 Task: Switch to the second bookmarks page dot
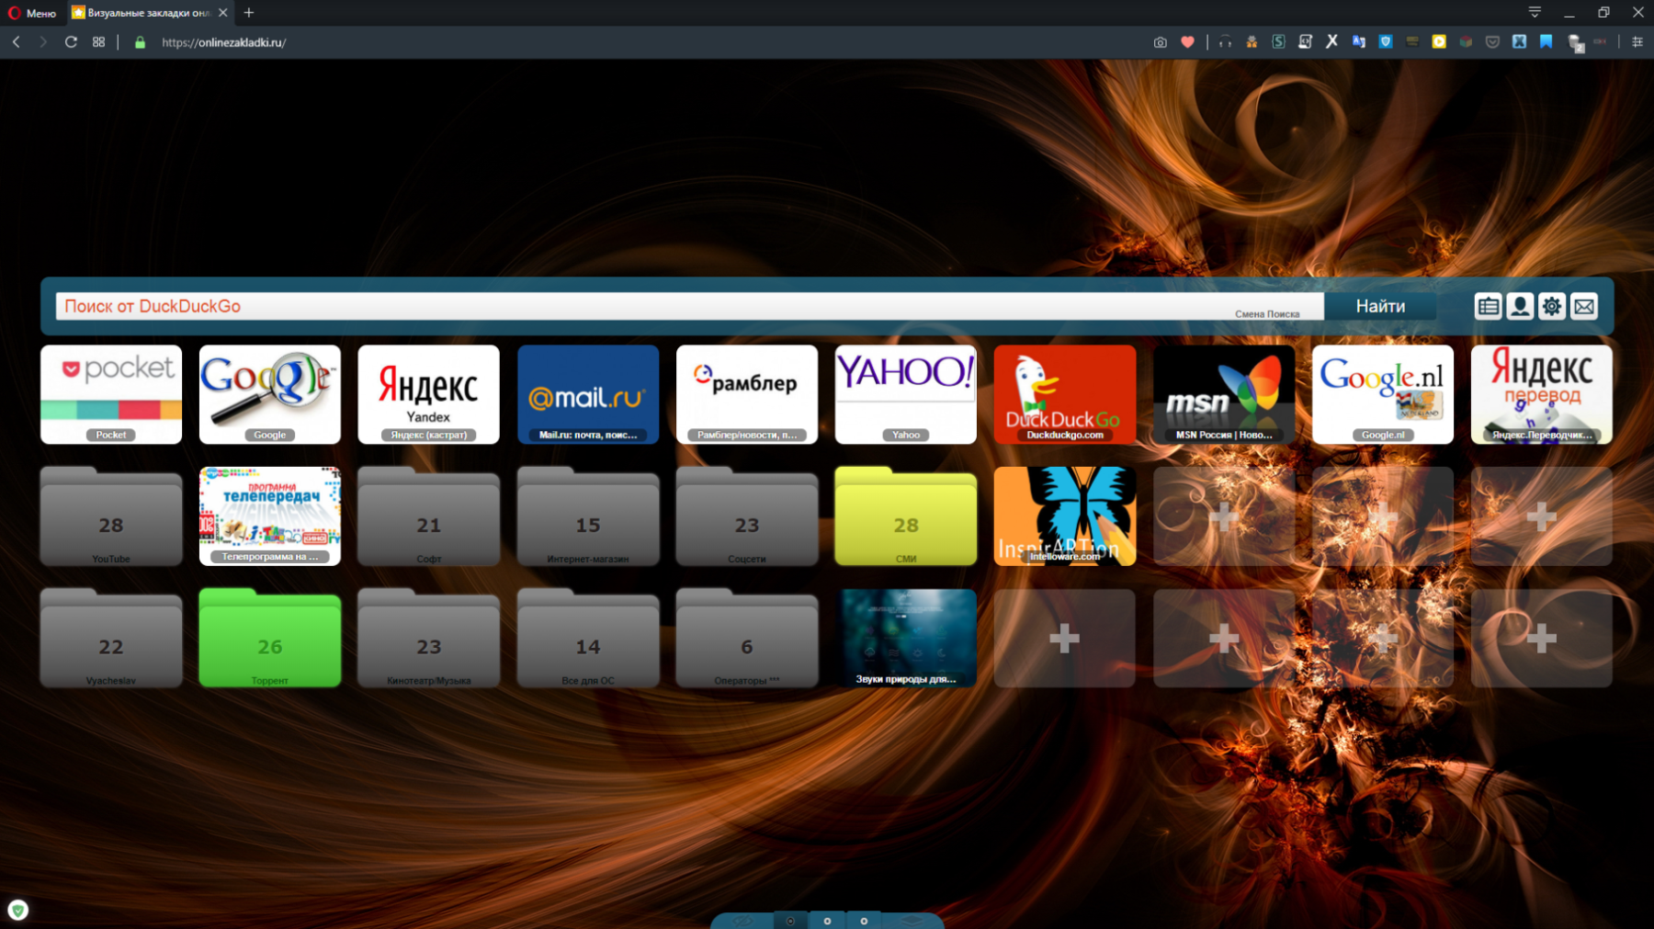point(827,921)
